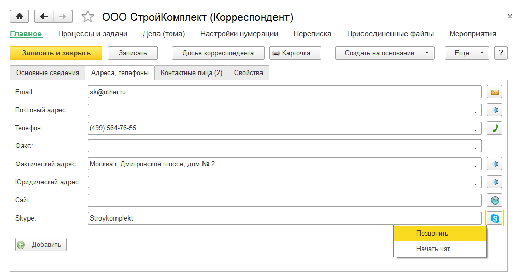Click the green phone call icon
The height and width of the screenshot is (277, 521).
[x=495, y=128]
